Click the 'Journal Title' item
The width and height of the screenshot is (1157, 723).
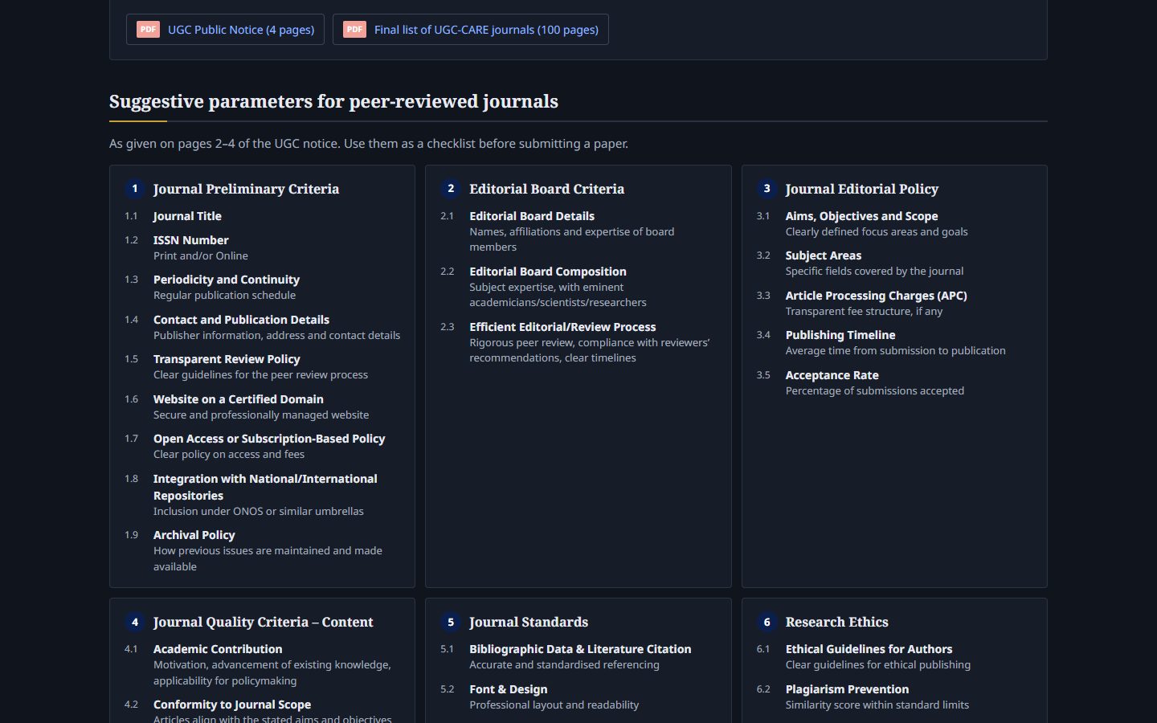pos(187,216)
